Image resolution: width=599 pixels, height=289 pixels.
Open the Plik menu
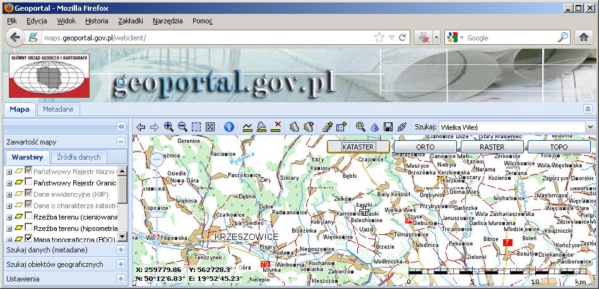[x=12, y=21]
